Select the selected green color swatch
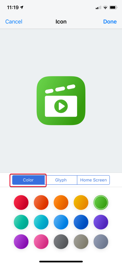The width and height of the screenshot is (122, 265). [x=101, y=202]
